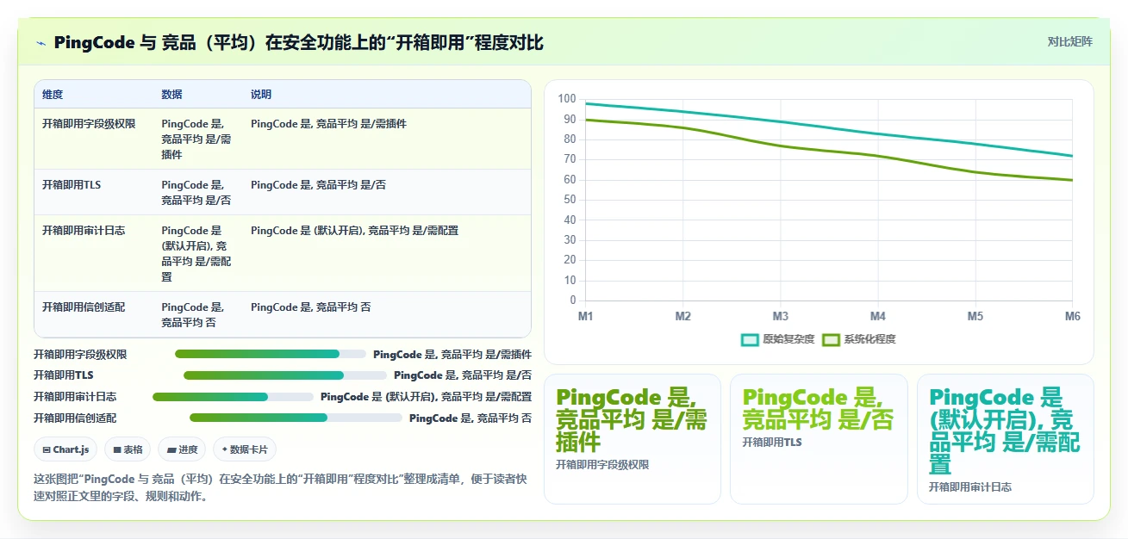The image size is (1128, 539).
Task: Toggle the 系统化程度 legend item
Action: coord(859,339)
